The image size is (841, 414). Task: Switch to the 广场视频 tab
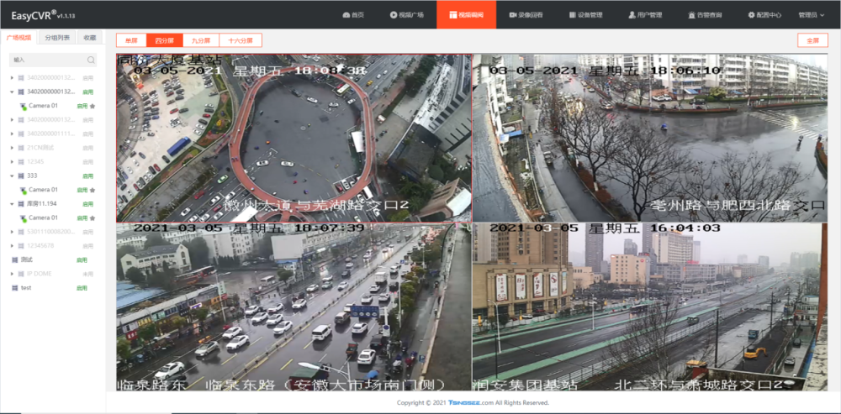click(19, 38)
